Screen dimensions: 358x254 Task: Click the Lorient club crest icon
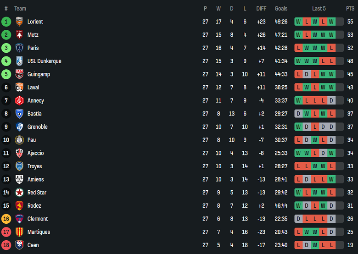click(19, 22)
